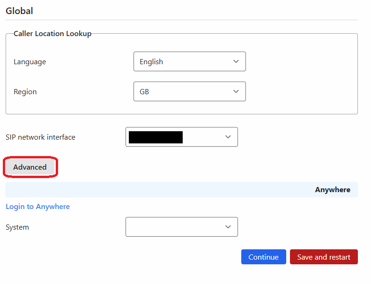Click the SIP network interface label

tap(40, 137)
